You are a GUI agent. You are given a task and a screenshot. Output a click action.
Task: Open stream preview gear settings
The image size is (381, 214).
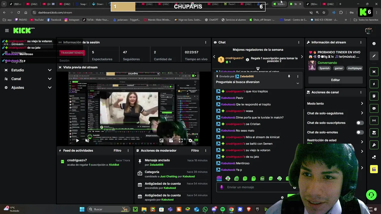pyautogui.click(x=190, y=141)
